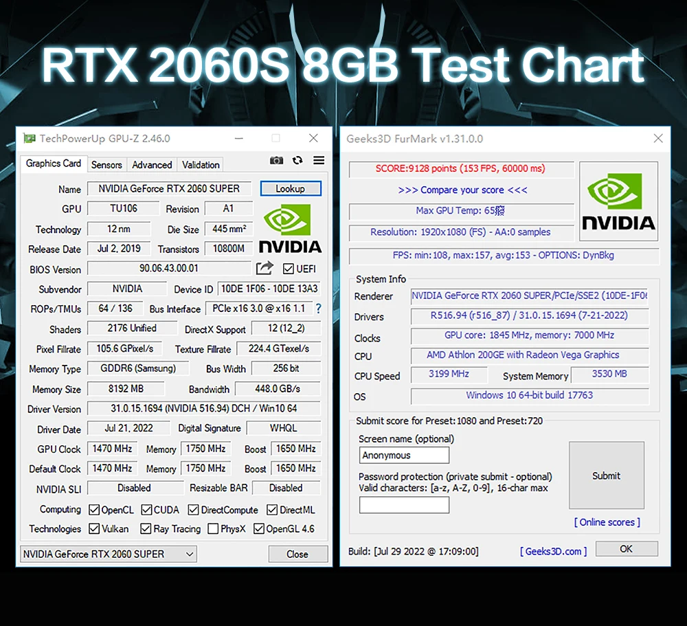Click the GDDR6 (Samsung) memory type
The image size is (687, 626).
138,368
